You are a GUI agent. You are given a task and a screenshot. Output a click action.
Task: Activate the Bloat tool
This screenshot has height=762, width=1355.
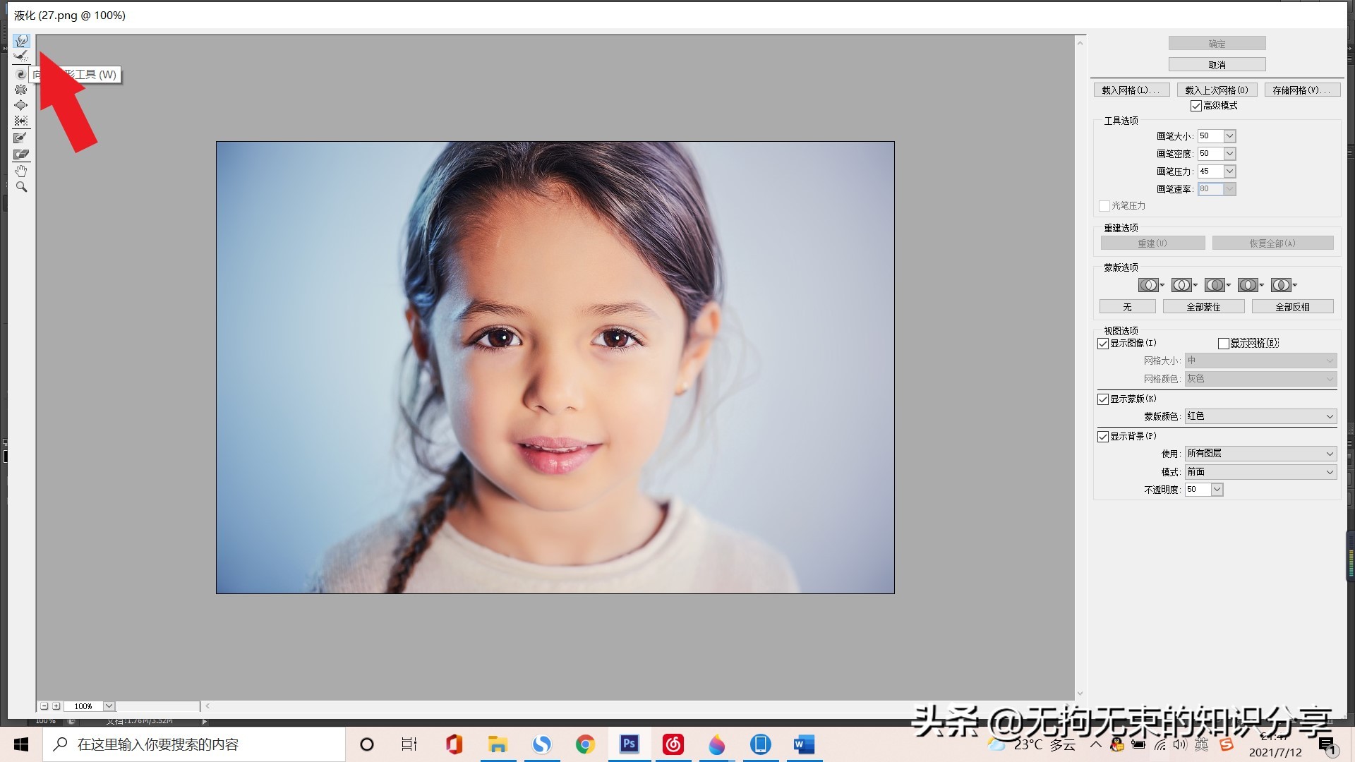tap(21, 105)
